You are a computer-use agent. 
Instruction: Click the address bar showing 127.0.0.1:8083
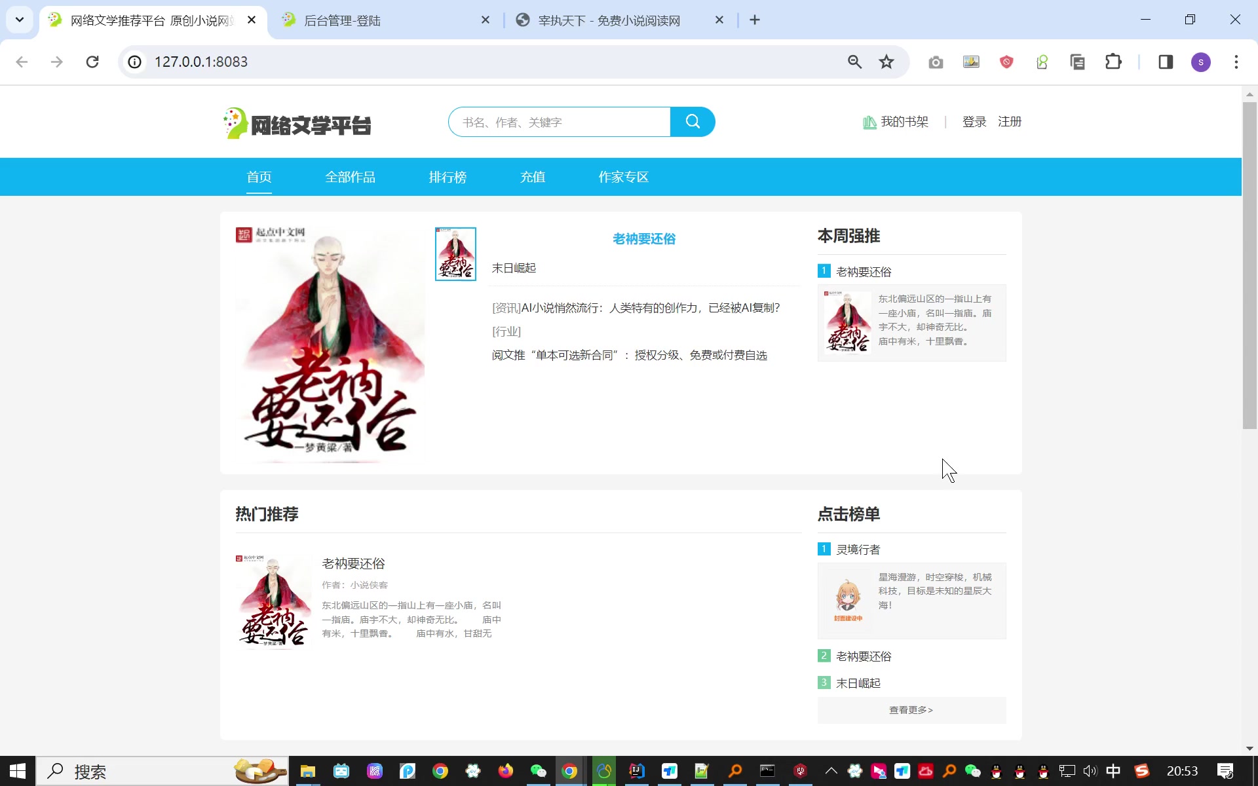485,62
